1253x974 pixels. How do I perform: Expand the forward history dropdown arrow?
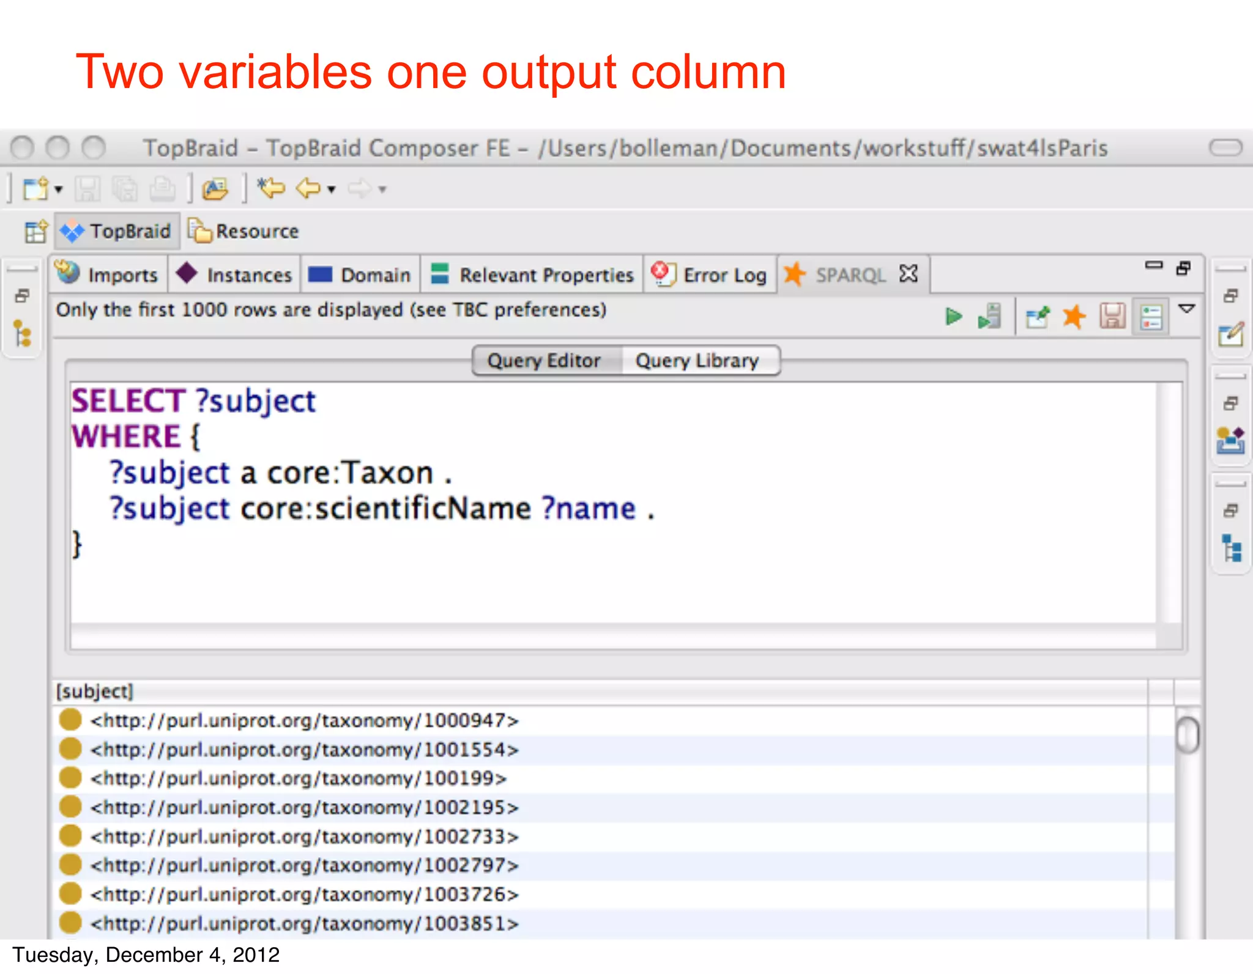coord(382,190)
